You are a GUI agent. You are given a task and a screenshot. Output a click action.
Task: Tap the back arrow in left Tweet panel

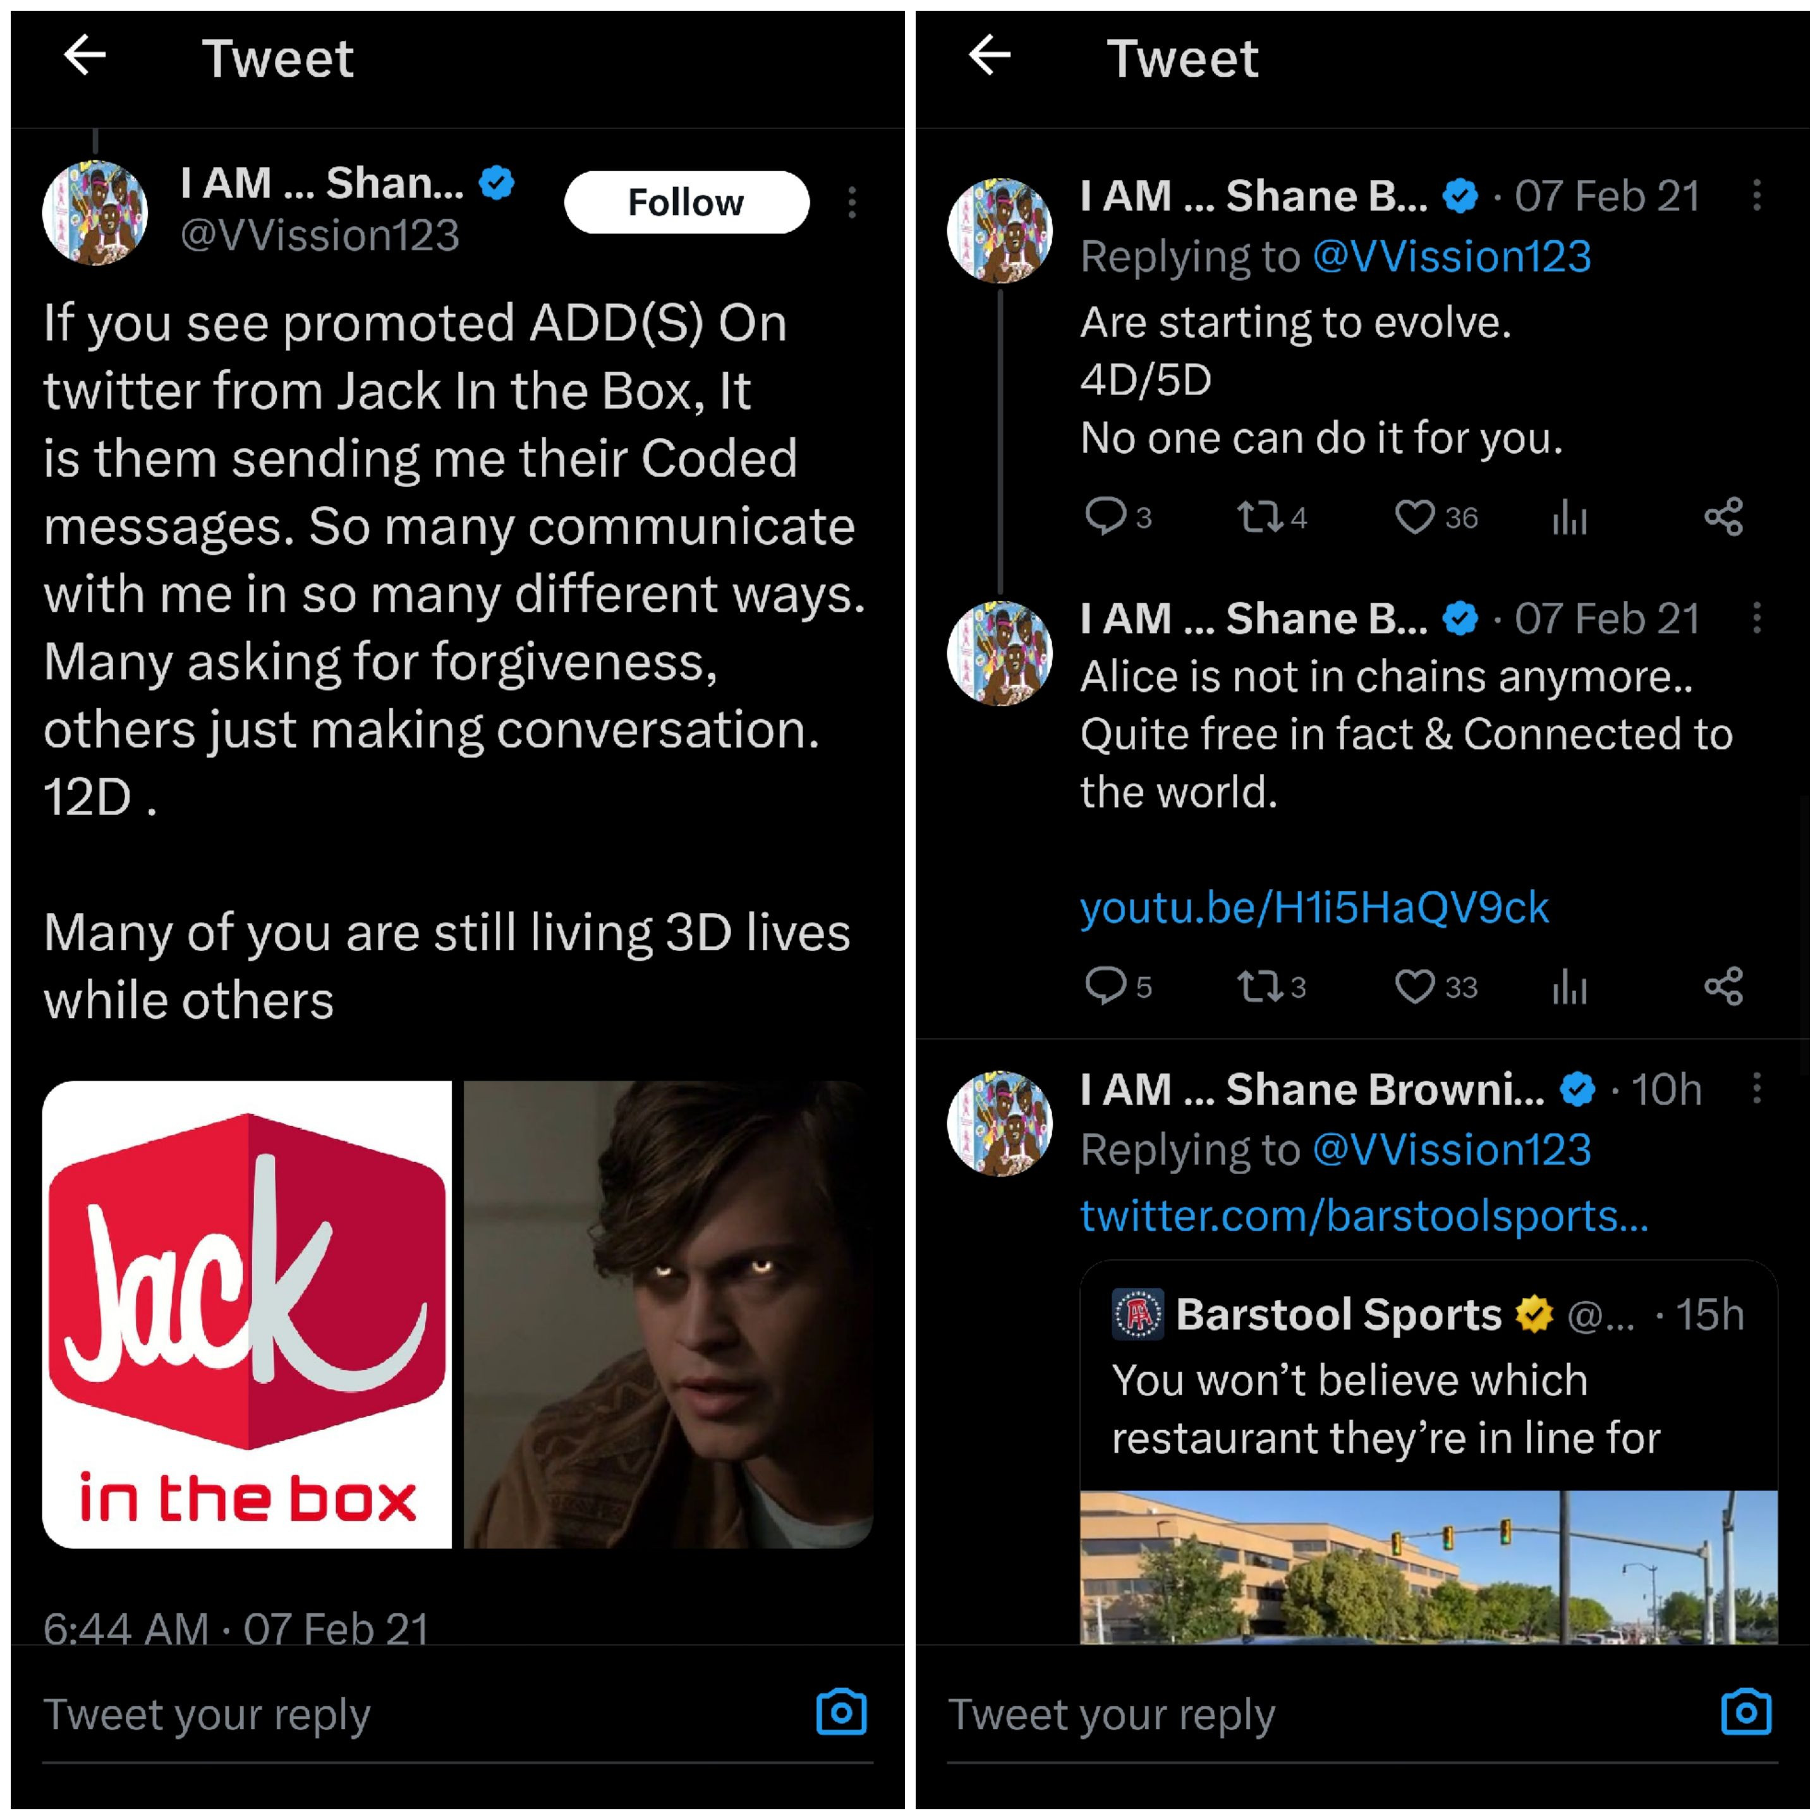[85, 56]
